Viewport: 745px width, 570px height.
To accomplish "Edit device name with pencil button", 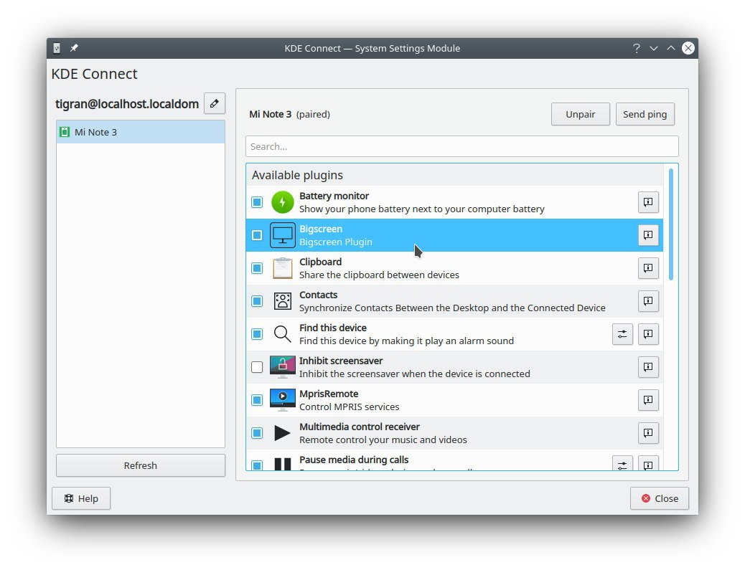I will (215, 103).
